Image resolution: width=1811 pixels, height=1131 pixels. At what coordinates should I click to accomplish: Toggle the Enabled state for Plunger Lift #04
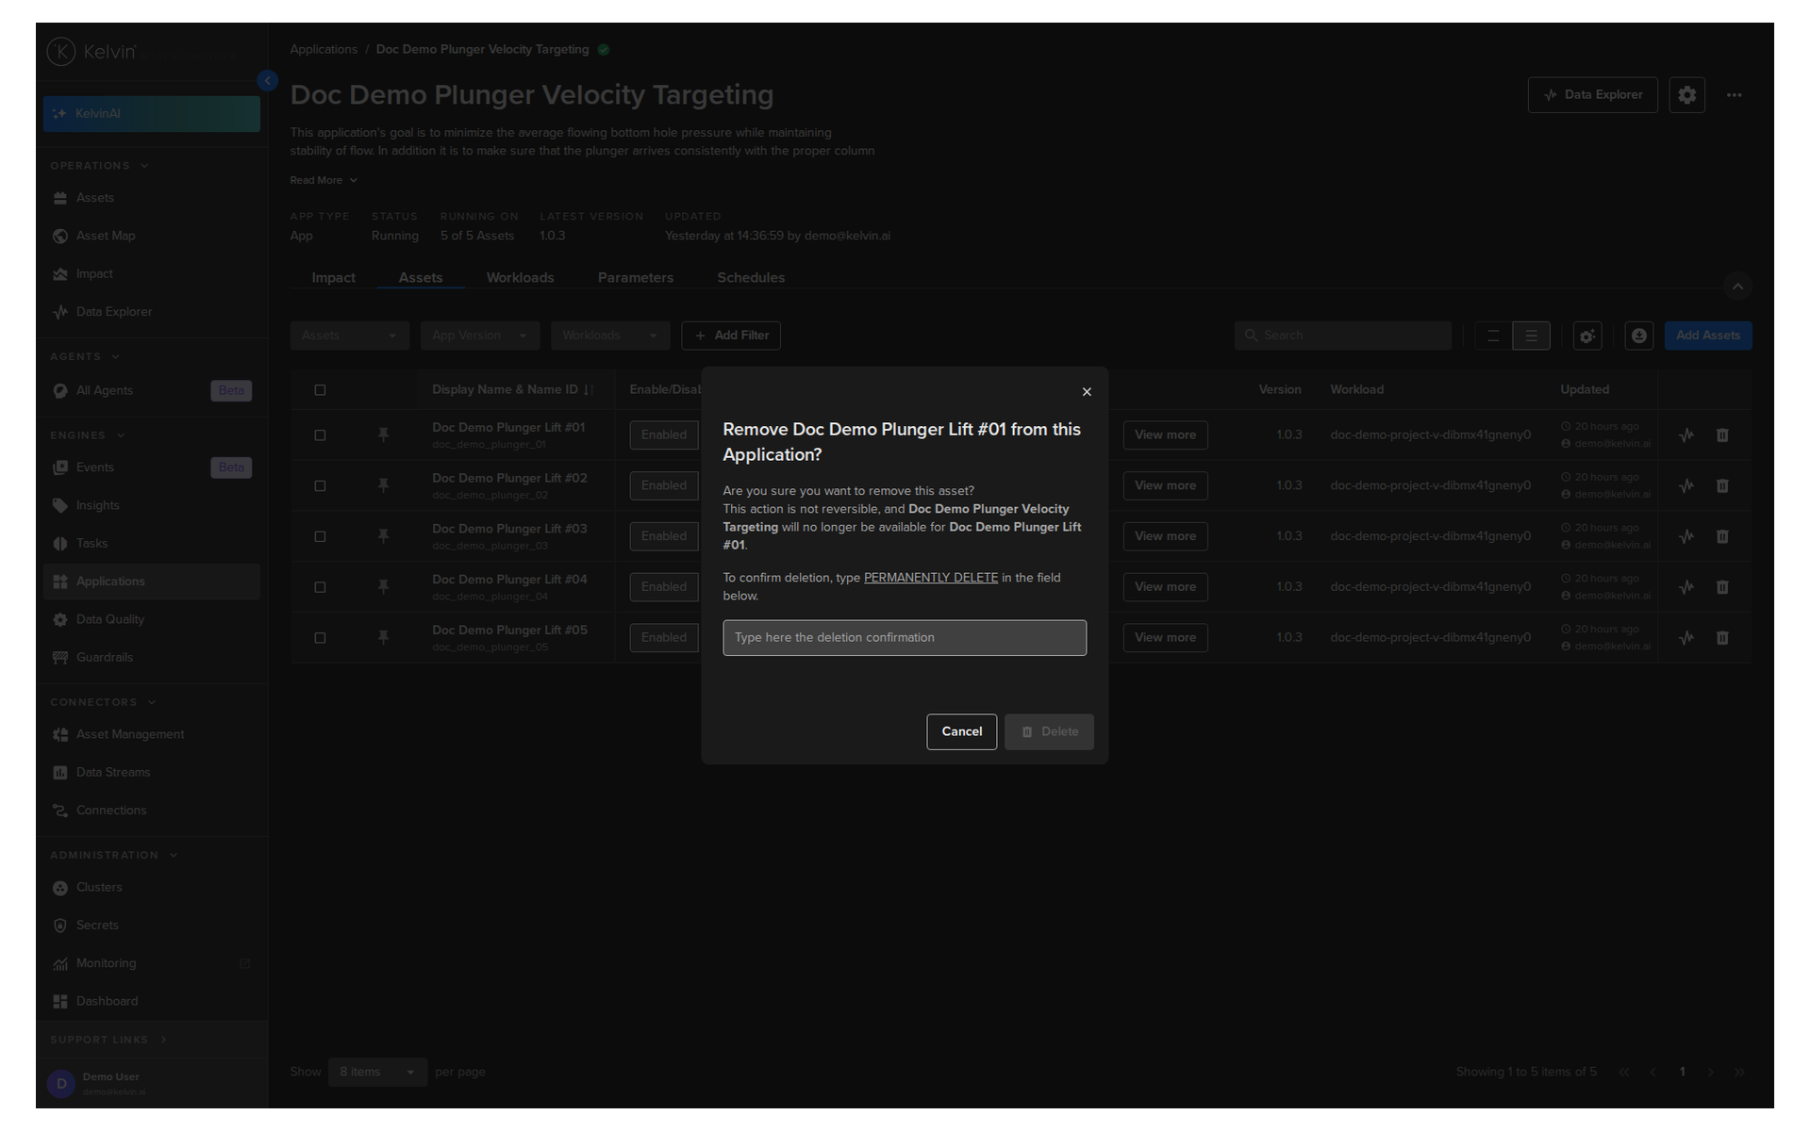[664, 587]
